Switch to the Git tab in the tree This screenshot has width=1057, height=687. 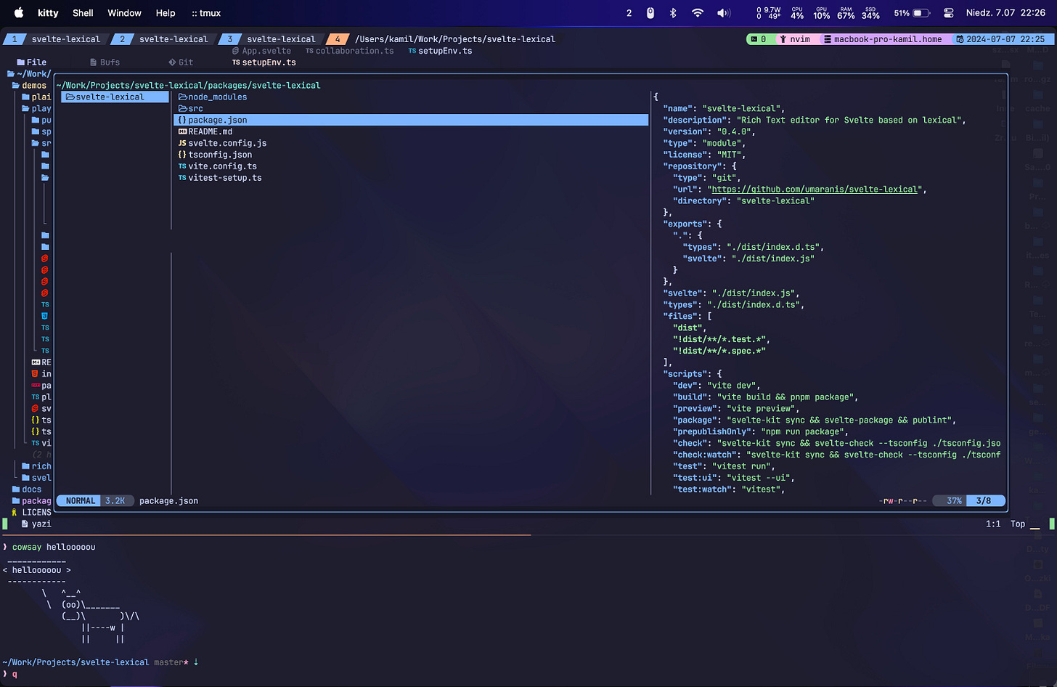pos(181,62)
